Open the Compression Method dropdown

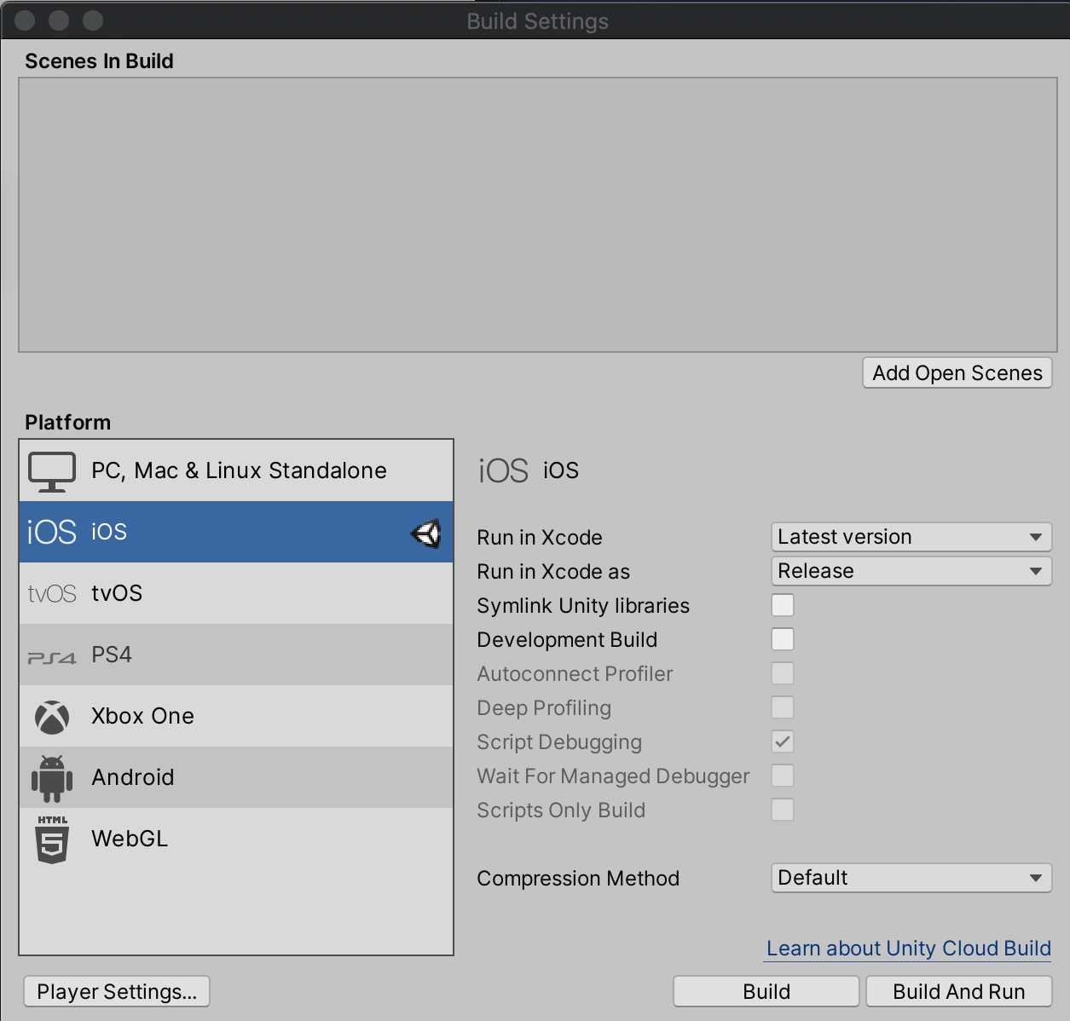[911, 878]
